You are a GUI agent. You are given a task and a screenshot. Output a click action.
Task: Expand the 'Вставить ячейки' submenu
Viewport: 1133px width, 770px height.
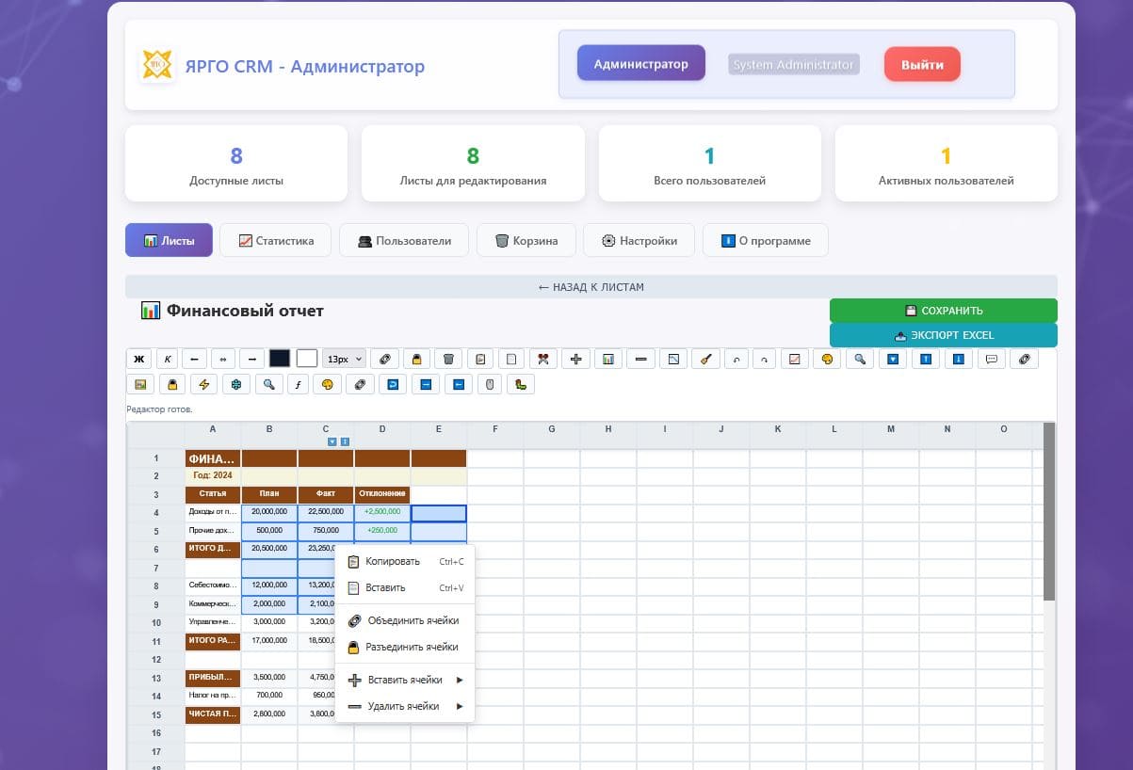pos(405,680)
